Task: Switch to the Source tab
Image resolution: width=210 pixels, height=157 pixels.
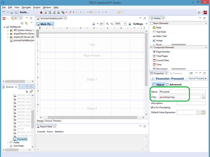Action: 48,121
